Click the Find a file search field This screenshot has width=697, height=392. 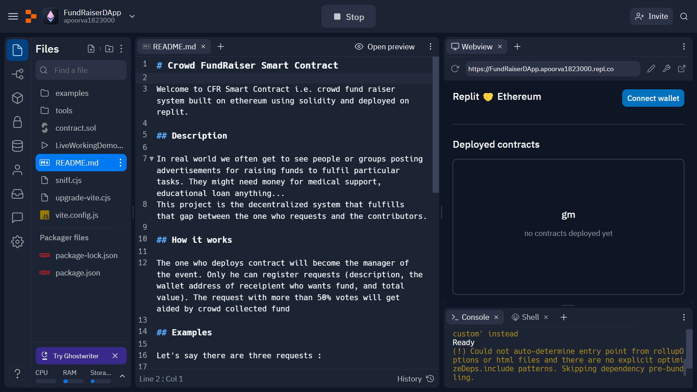81,70
